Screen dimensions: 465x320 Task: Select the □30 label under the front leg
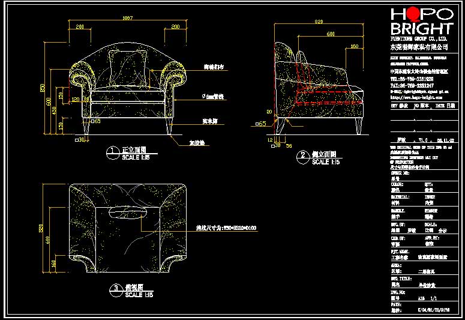coord(79,140)
